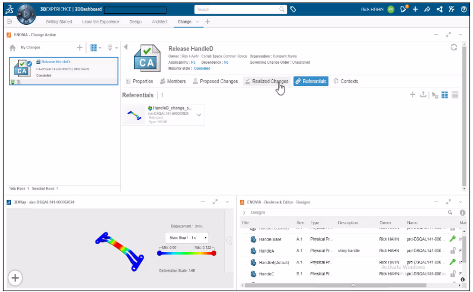Viewport: 473px width, 292px height.
Task: Click the upload icon in Referentials toolbar
Action: (x=423, y=94)
